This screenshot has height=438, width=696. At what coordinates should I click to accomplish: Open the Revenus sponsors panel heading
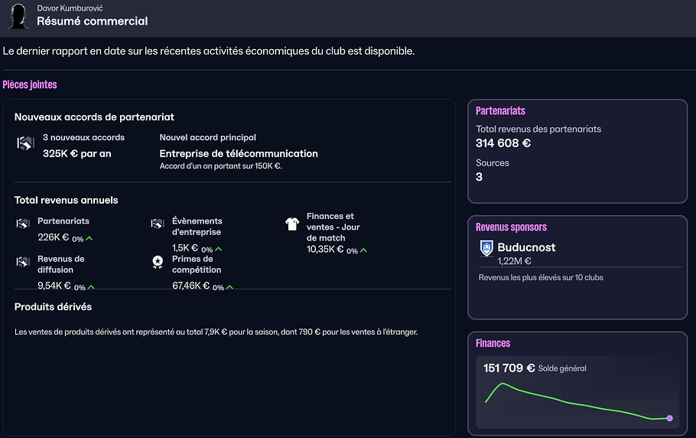(511, 227)
